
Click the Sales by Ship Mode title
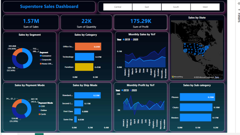(x=85, y=85)
